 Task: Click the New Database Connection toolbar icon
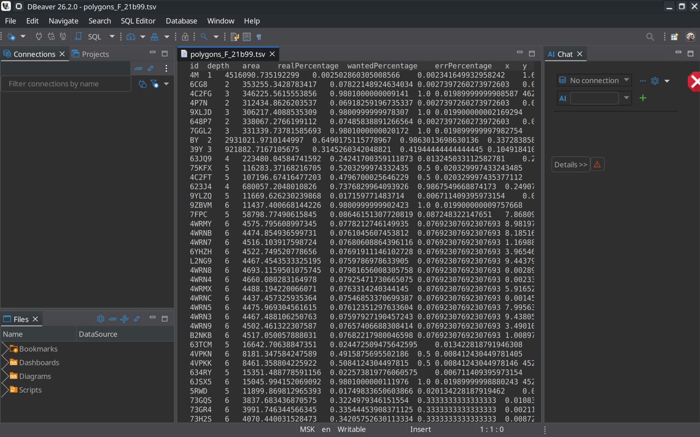11,37
